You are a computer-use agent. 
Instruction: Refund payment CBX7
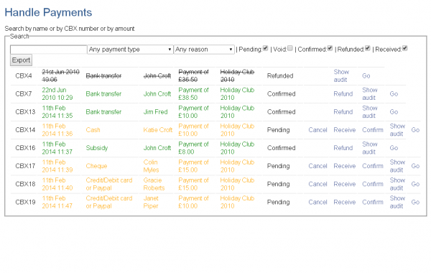tap(343, 94)
